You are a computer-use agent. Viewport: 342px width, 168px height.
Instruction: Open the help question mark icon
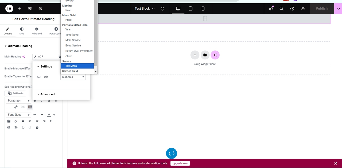point(292,9)
